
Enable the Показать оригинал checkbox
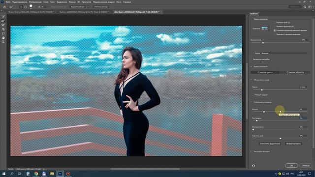(x=275, y=27)
